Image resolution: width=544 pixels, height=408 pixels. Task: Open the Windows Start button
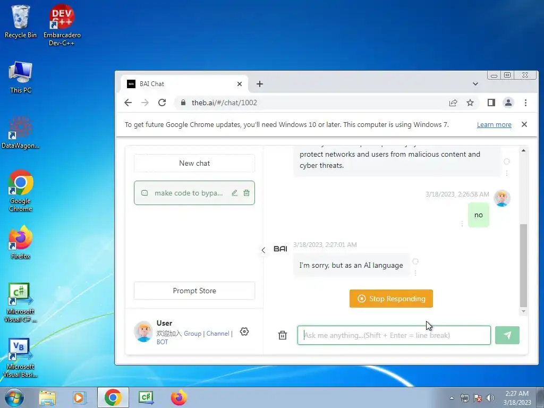14,397
